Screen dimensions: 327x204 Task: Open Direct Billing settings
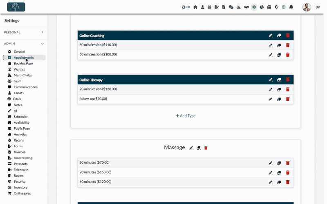tap(23, 158)
